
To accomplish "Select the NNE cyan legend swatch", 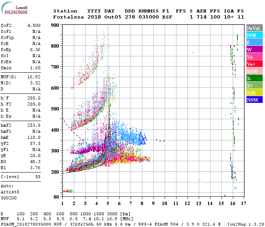I will point(254,35).
